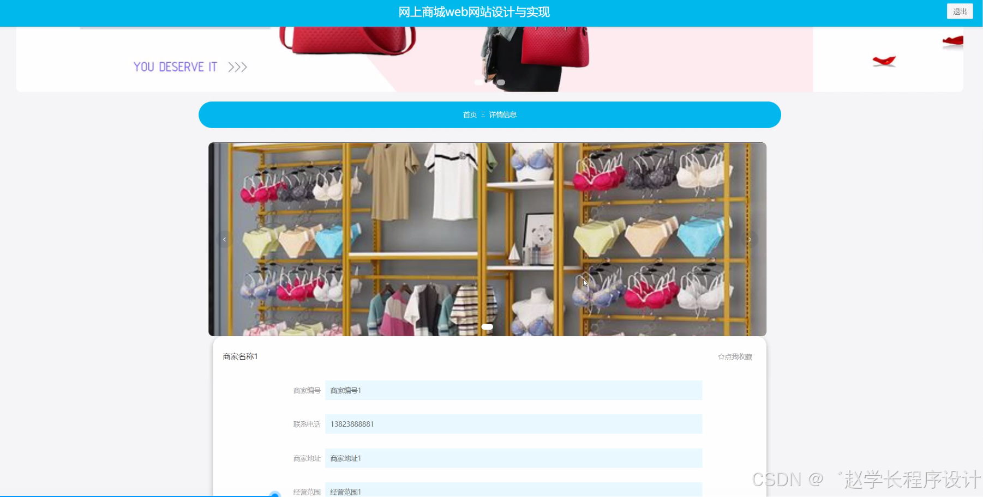The width and height of the screenshot is (983, 497).
Task: Select the second slide indicator dot on the banner
Action: point(501,82)
